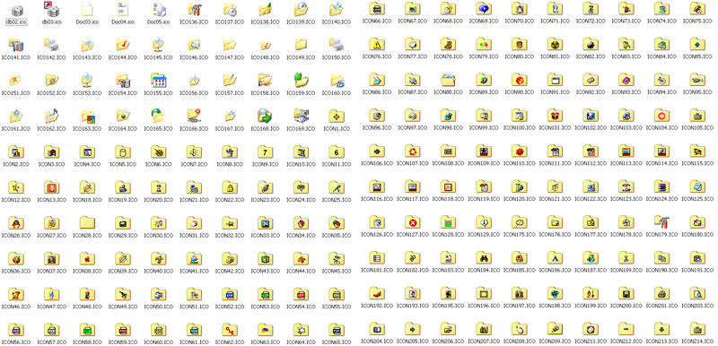Select the ICON205.ICO folder with right arrow
Viewport: 718px width, 346px height.
pyautogui.click(x=413, y=328)
